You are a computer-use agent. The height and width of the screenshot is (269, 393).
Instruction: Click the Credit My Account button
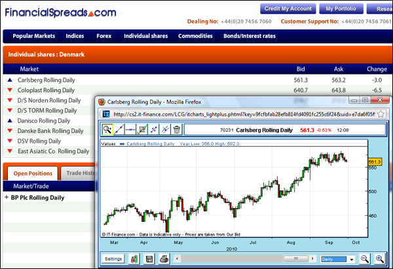click(x=288, y=9)
